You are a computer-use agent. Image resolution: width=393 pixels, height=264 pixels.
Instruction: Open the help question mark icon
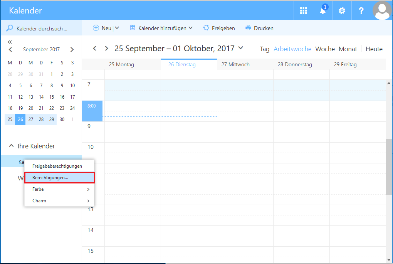click(x=361, y=10)
